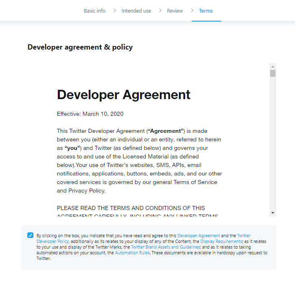The height and width of the screenshot is (288, 295).
Task: Click chevron between Intended use and Review
Action: (x=160, y=11)
